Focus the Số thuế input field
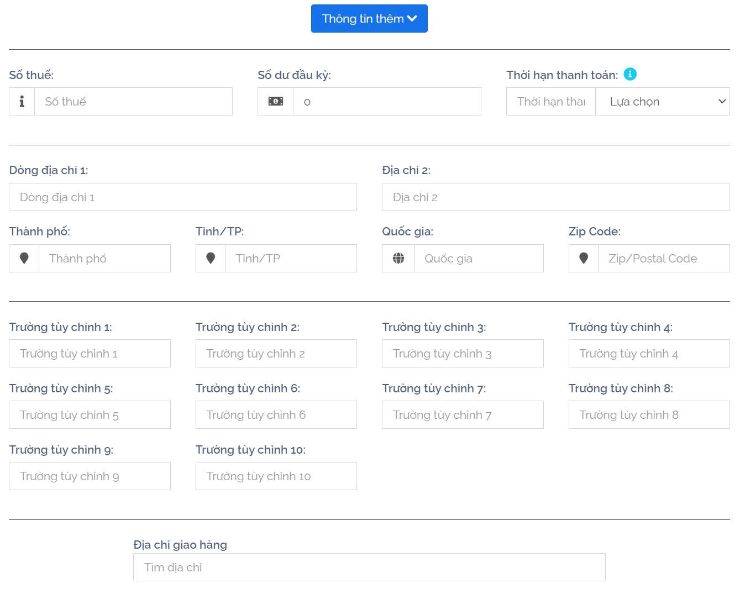 point(133,102)
